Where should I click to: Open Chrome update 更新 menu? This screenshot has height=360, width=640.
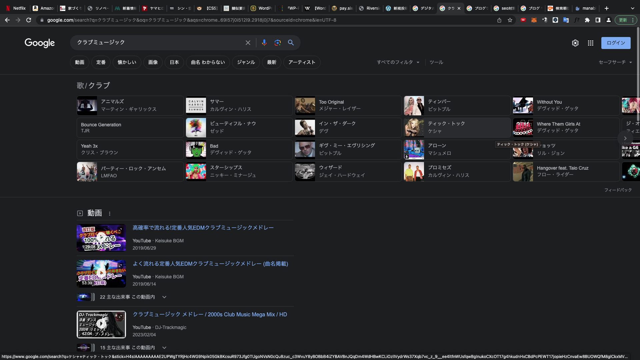pyautogui.click(x=626, y=20)
